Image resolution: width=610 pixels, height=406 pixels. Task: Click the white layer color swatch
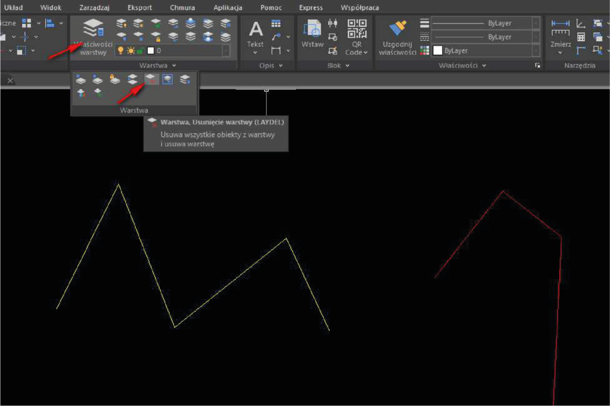coord(151,51)
